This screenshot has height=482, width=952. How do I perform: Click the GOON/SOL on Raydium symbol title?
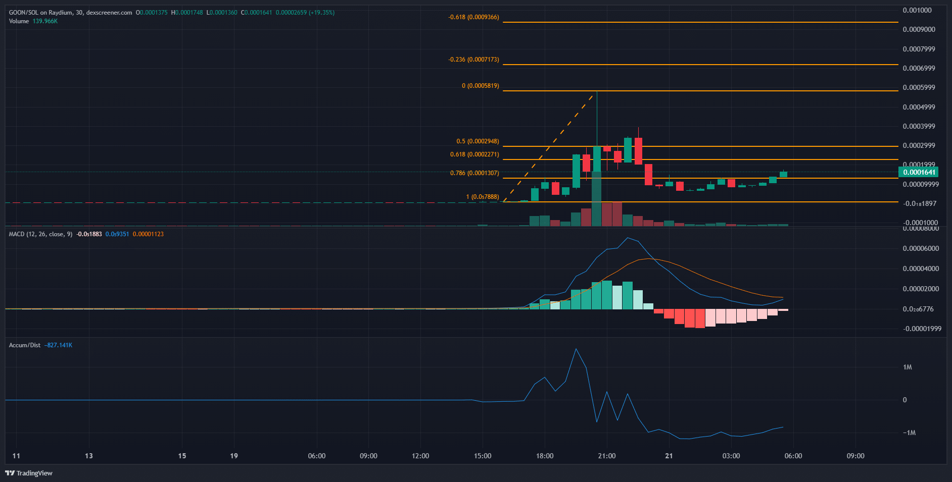(x=70, y=13)
